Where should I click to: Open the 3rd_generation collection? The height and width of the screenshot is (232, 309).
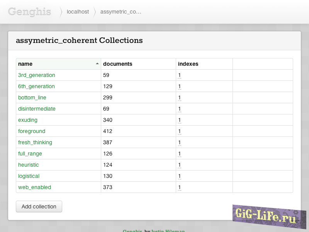point(37,75)
